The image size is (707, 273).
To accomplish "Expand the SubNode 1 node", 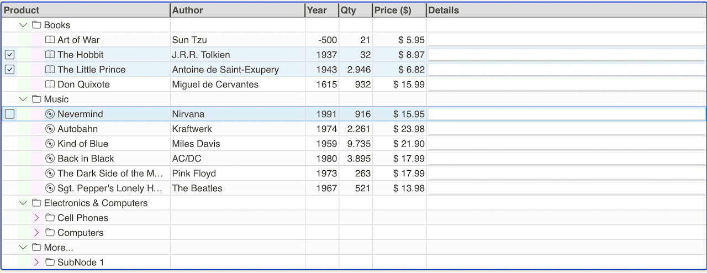I will [36, 262].
